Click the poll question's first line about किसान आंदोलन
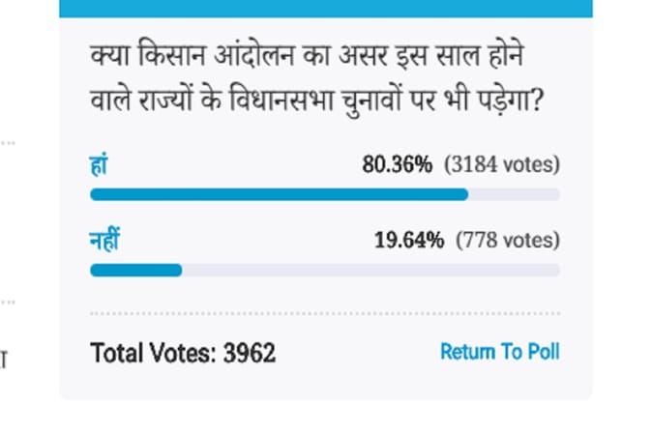Image resolution: width=652 pixels, height=434 pixels. click(307, 55)
